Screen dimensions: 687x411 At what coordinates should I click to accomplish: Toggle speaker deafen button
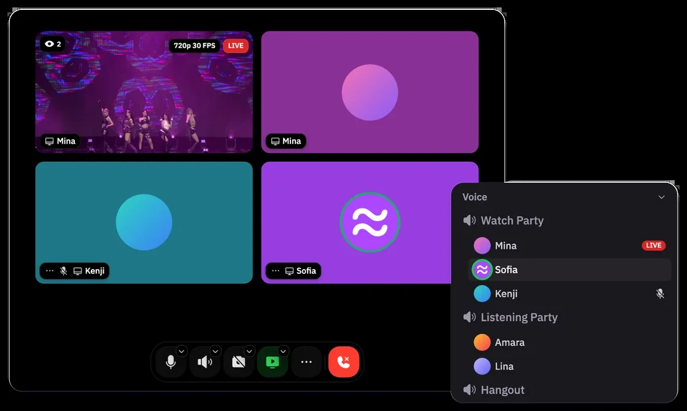(x=204, y=362)
